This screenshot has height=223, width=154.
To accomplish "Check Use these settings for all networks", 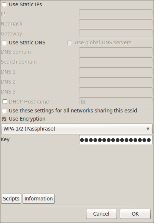I will 4,111.
